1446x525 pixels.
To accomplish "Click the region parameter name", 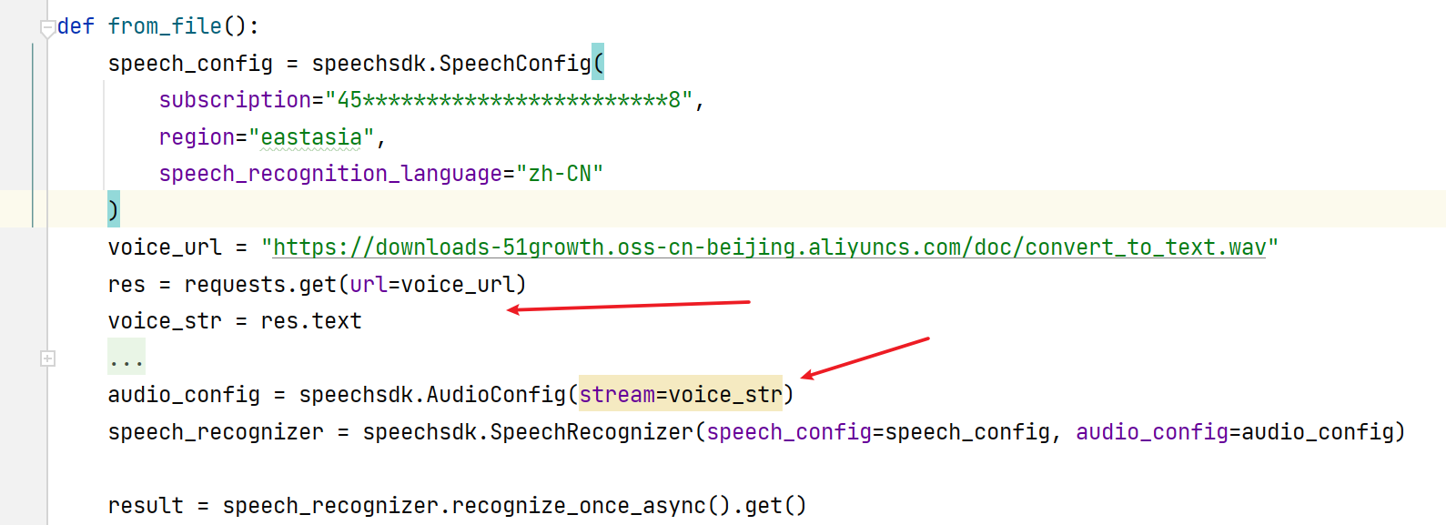I will pos(197,137).
